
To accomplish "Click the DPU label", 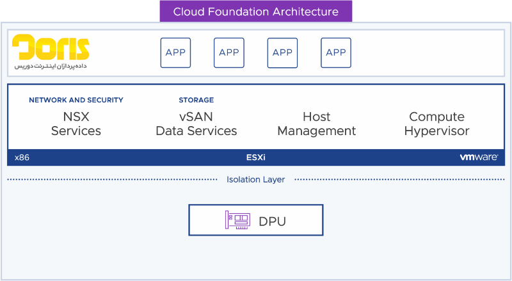I will [x=273, y=221].
